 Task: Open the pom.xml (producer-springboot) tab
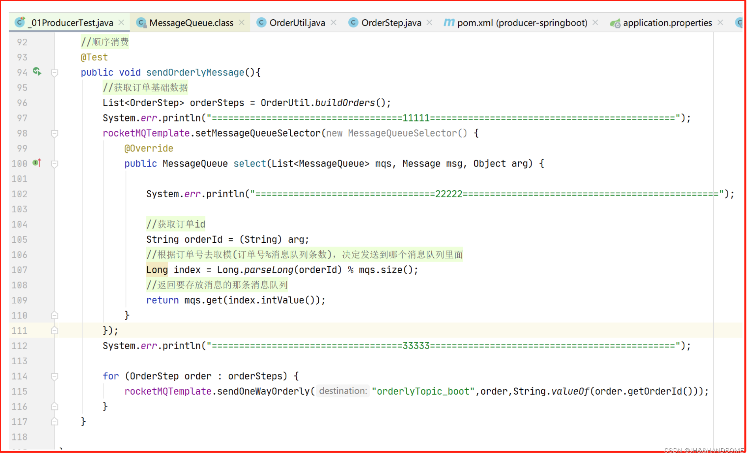coord(522,23)
